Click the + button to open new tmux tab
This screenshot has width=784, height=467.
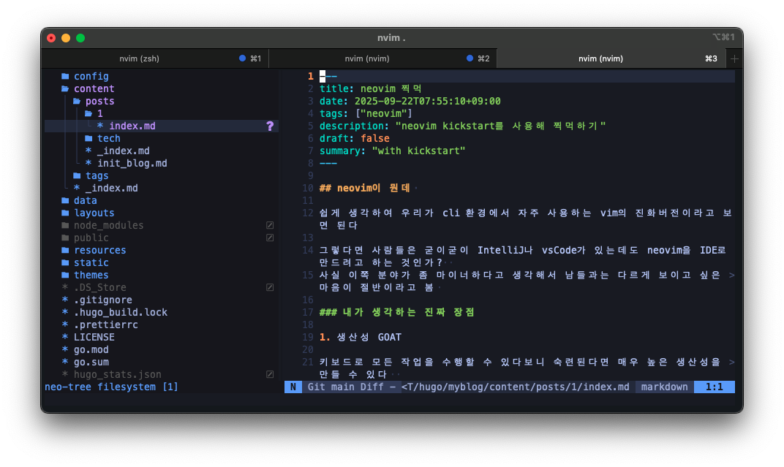coord(734,58)
